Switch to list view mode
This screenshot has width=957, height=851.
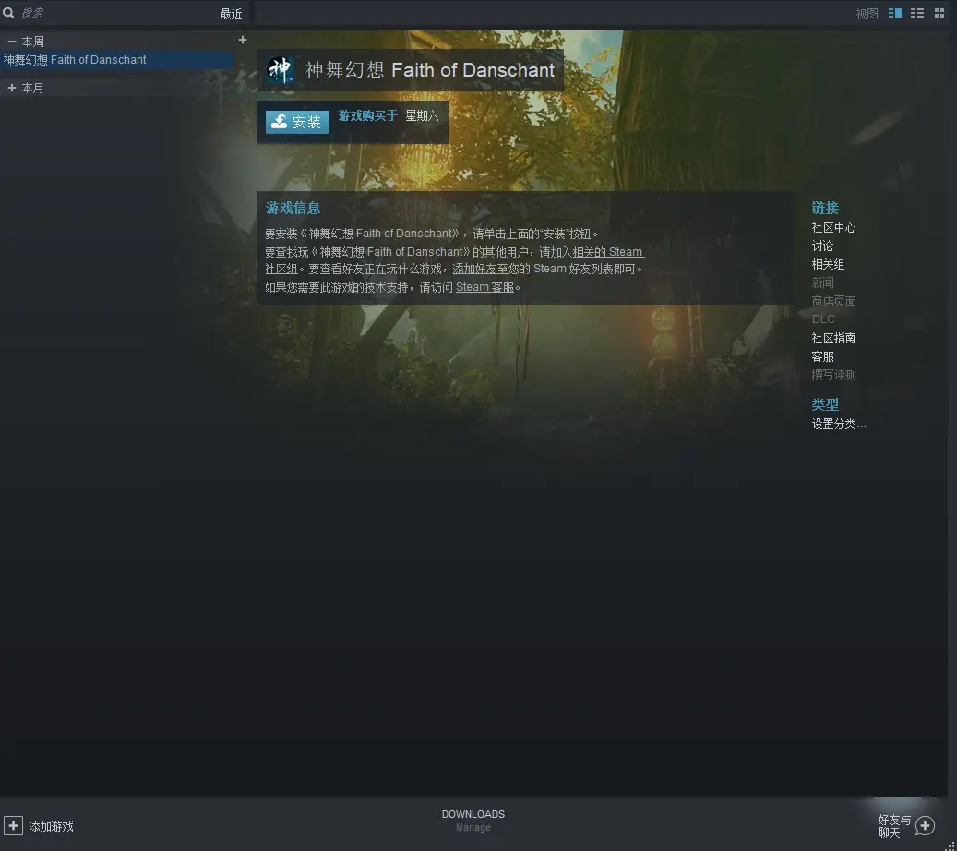pos(916,13)
